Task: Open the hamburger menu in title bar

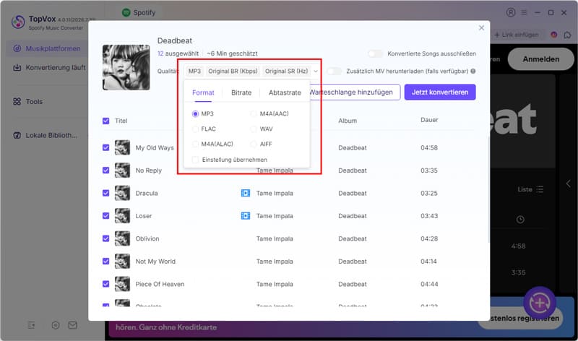Action: 524,12
